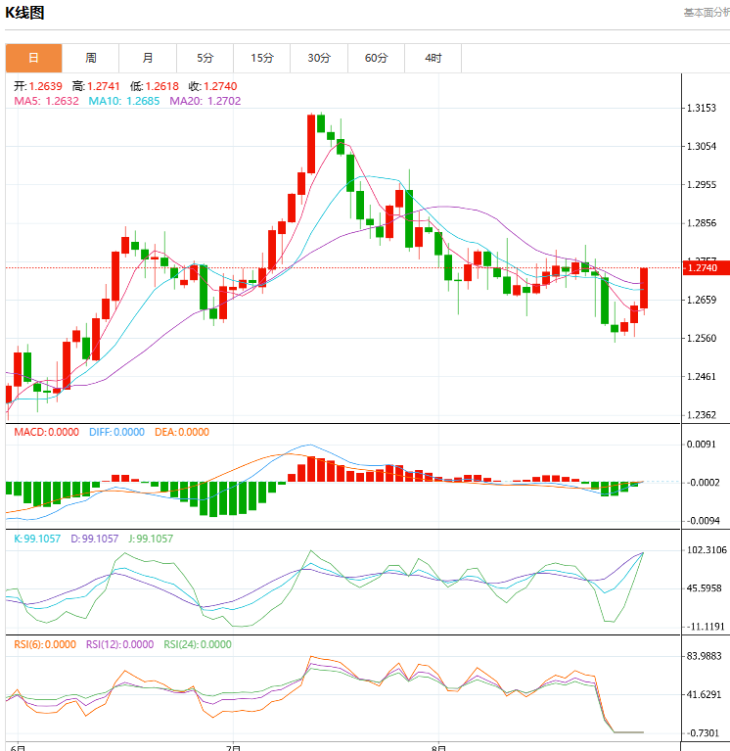Switch to the 日 daily chart tab
Viewport: 730px width, 751px height.
coord(33,58)
